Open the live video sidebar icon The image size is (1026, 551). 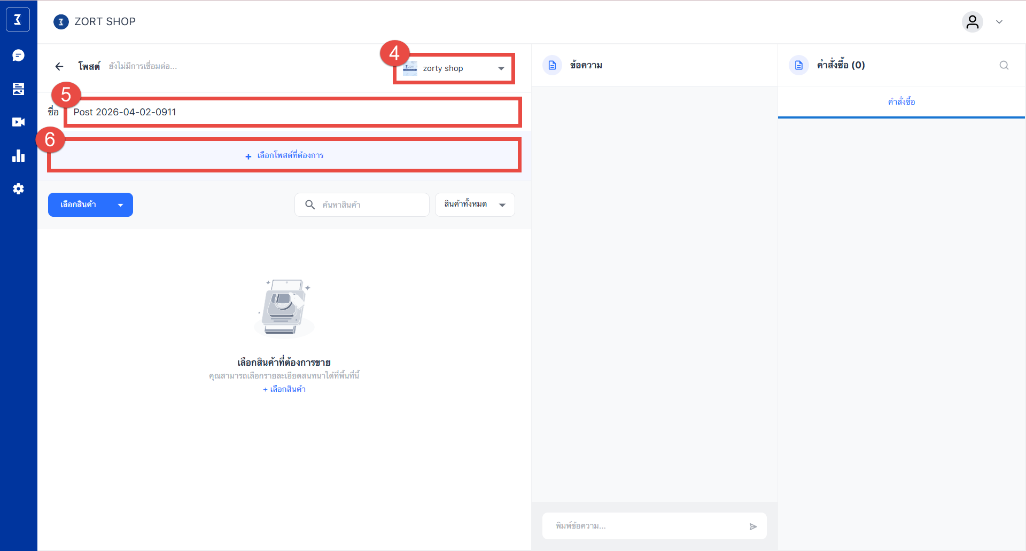click(18, 122)
